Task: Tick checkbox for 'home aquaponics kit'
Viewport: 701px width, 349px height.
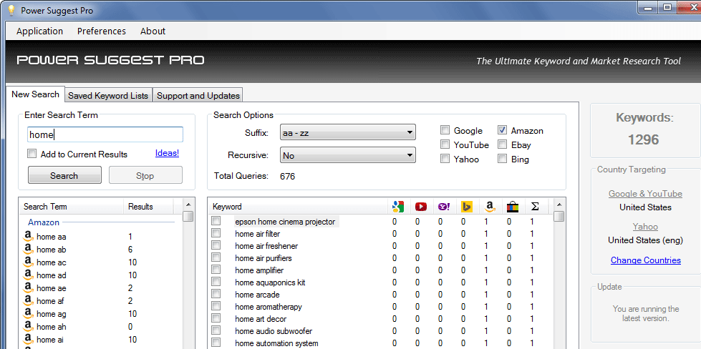Action: (216, 282)
